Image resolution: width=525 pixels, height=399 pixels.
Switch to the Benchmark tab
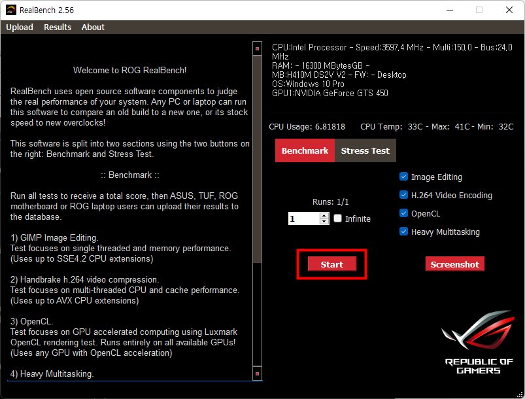click(x=305, y=150)
